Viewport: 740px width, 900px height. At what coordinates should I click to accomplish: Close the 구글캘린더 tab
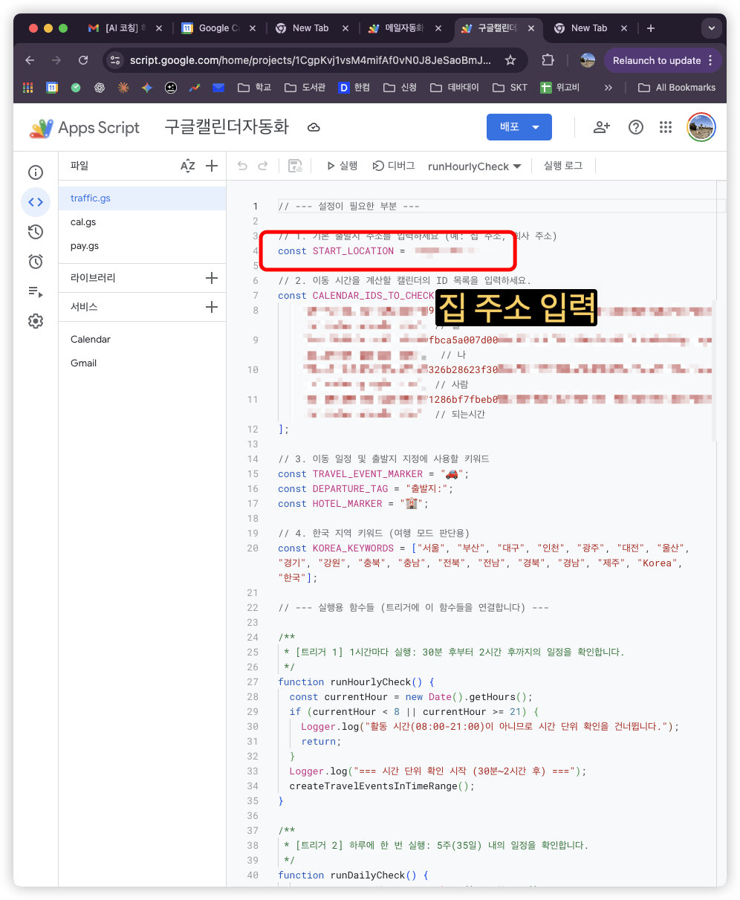[532, 28]
